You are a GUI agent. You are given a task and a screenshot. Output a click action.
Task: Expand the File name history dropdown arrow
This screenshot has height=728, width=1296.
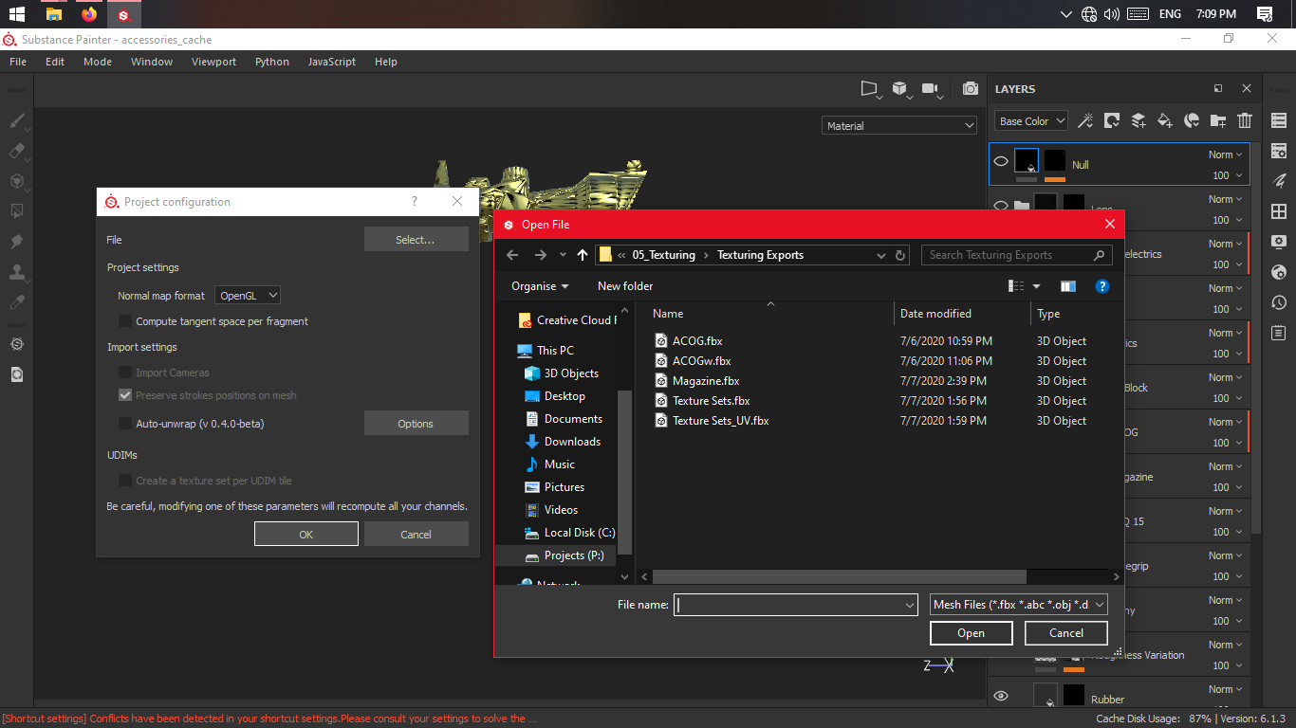tap(910, 605)
